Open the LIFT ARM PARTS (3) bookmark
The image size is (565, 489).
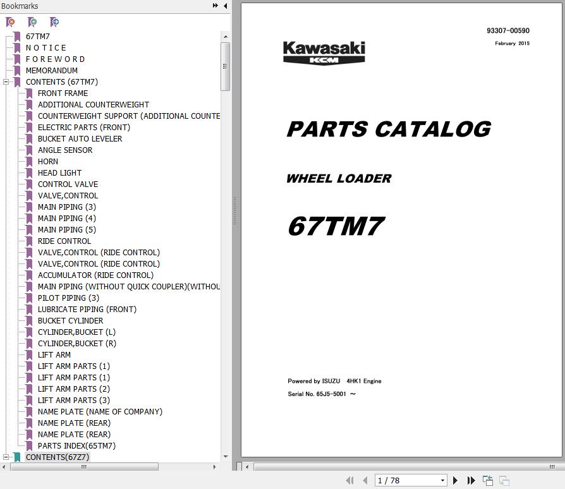click(x=74, y=401)
